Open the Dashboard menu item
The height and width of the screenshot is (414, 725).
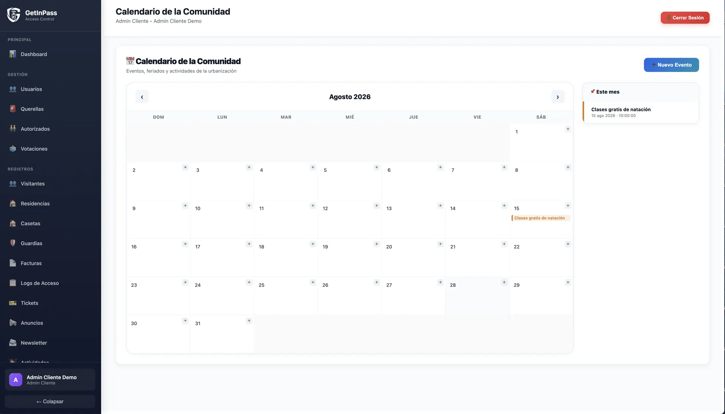coord(50,54)
